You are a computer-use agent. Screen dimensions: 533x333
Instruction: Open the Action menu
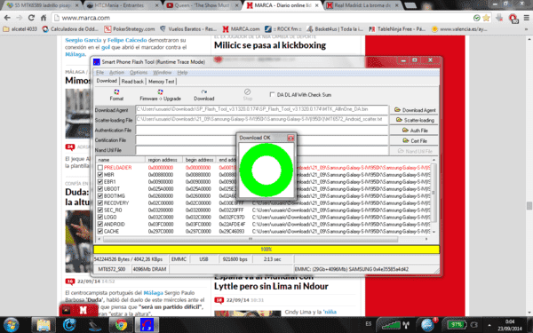[116, 73]
